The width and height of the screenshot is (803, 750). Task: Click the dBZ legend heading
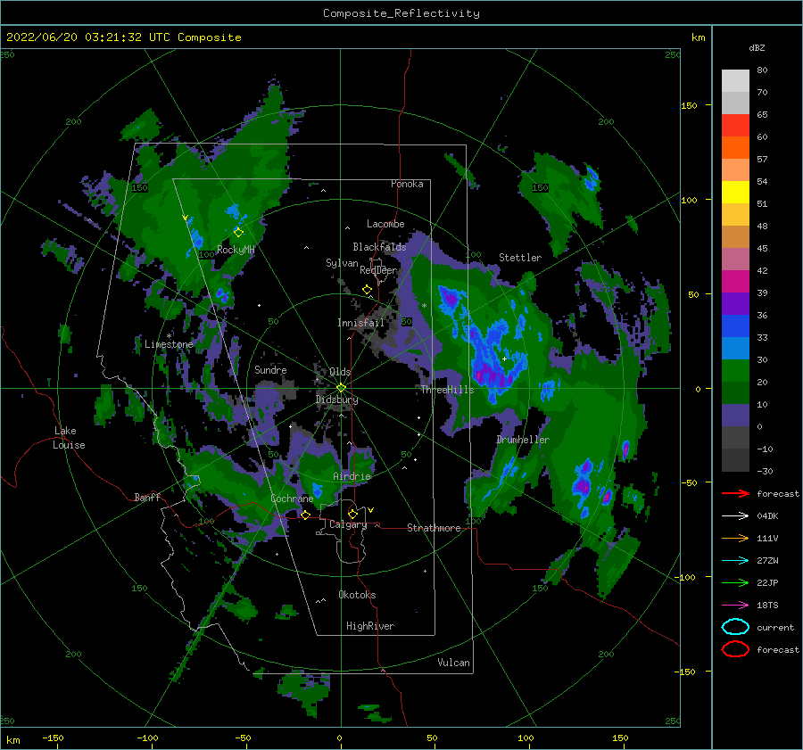pyautogui.click(x=757, y=47)
